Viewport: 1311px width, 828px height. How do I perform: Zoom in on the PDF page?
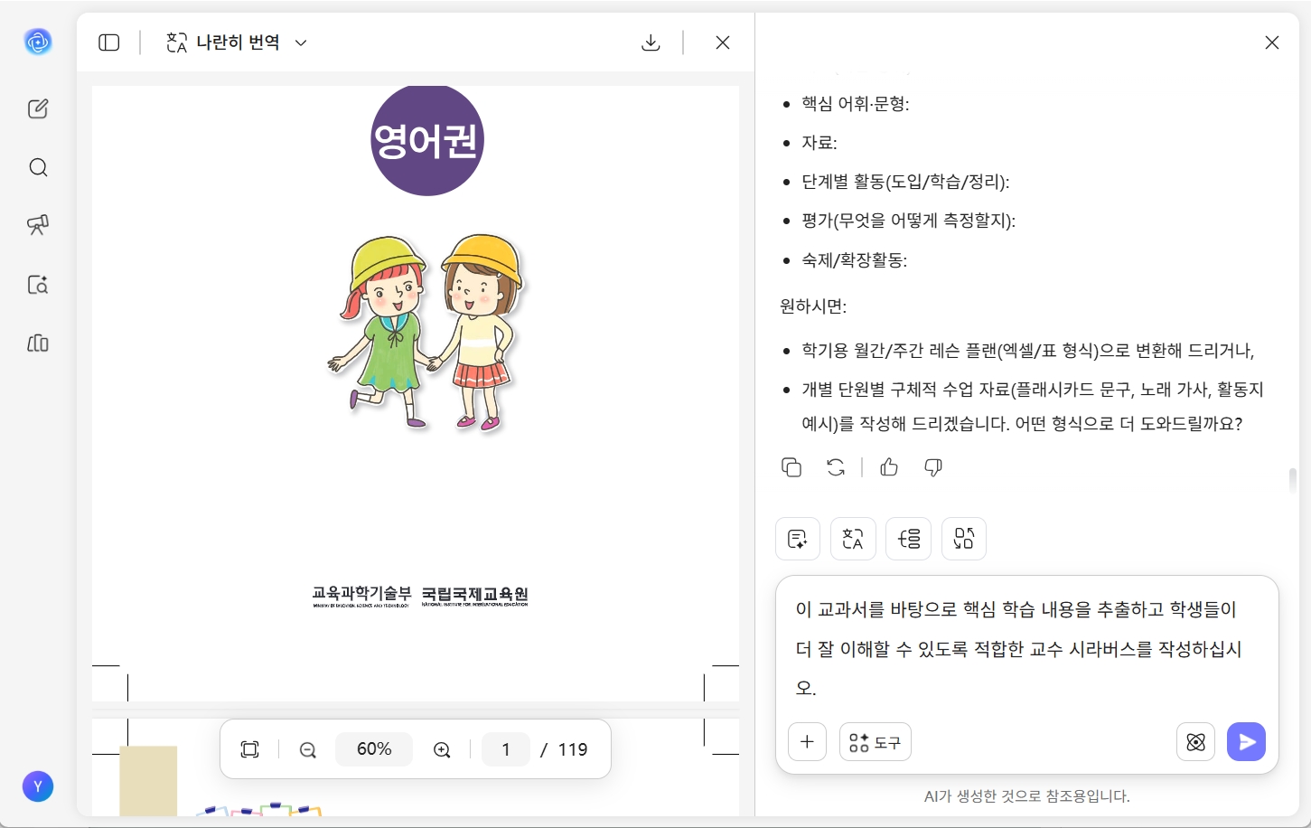click(442, 749)
